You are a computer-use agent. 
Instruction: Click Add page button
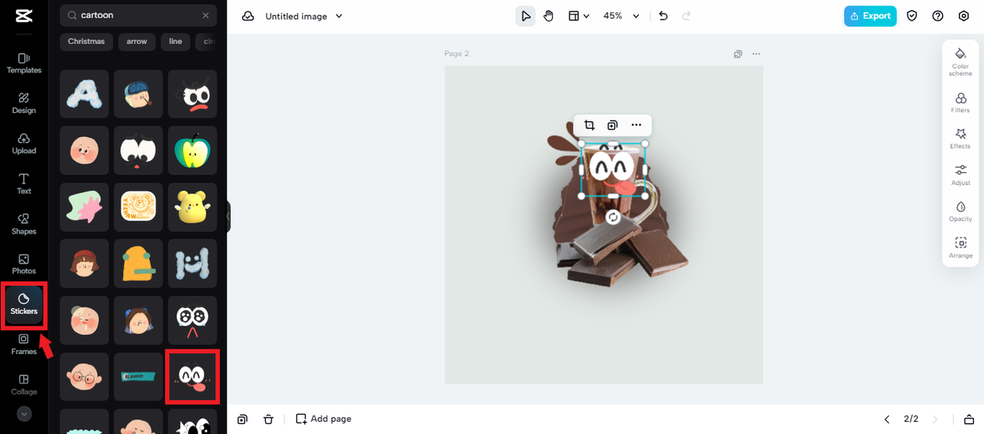click(x=324, y=419)
